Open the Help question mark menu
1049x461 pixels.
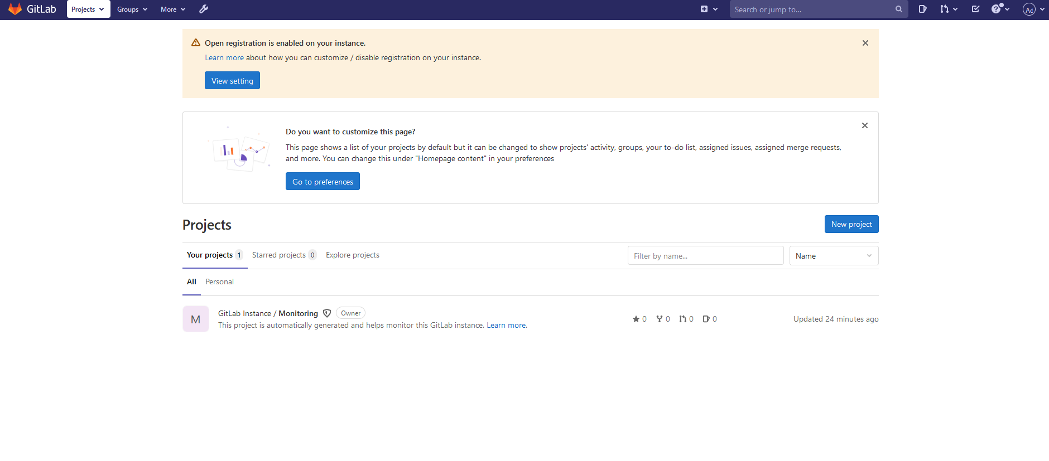click(x=1000, y=9)
